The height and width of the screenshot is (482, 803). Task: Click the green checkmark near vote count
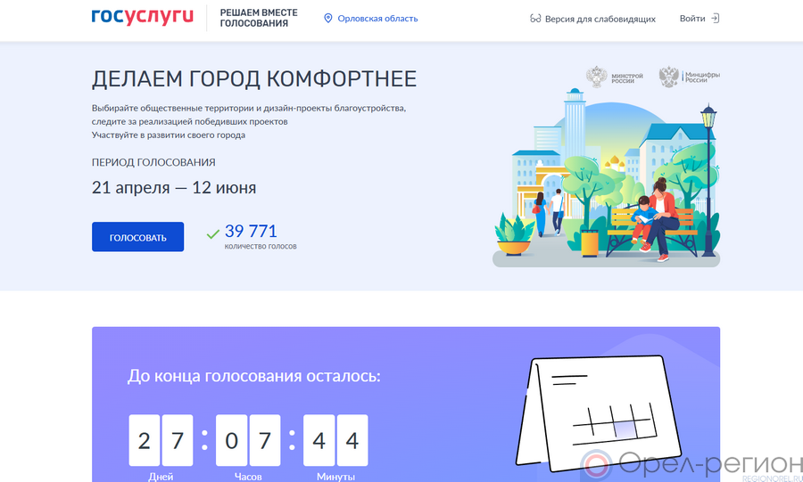[213, 234]
